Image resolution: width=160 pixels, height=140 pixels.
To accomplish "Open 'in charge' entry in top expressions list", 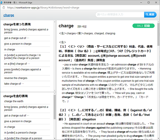I will 27,49.
